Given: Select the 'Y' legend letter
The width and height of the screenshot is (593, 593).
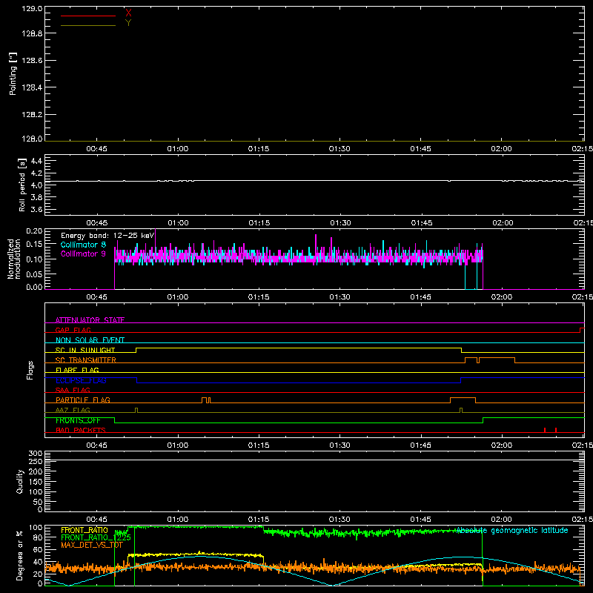Looking at the screenshot, I should point(128,23).
